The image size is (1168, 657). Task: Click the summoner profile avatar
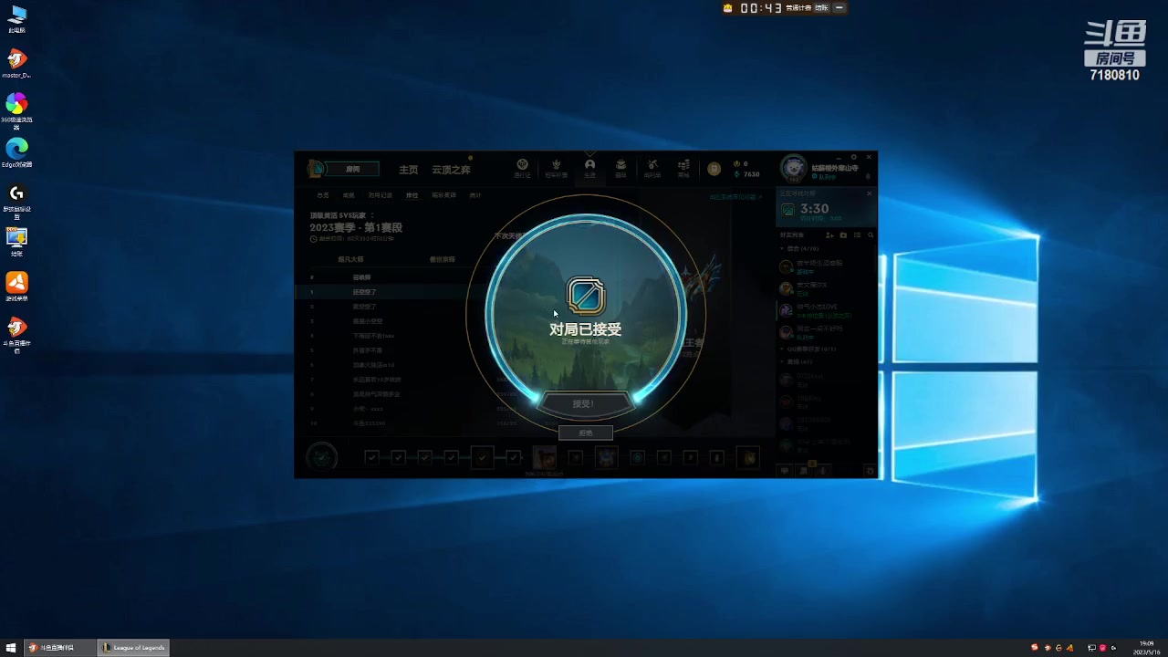click(x=794, y=169)
